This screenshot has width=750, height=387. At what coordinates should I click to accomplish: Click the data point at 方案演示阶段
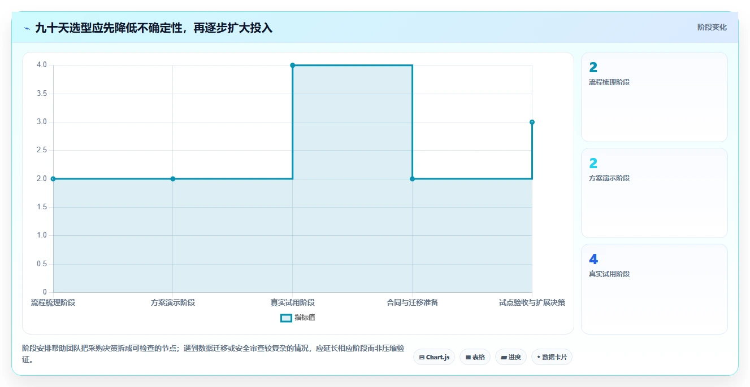(x=173, y=179)
